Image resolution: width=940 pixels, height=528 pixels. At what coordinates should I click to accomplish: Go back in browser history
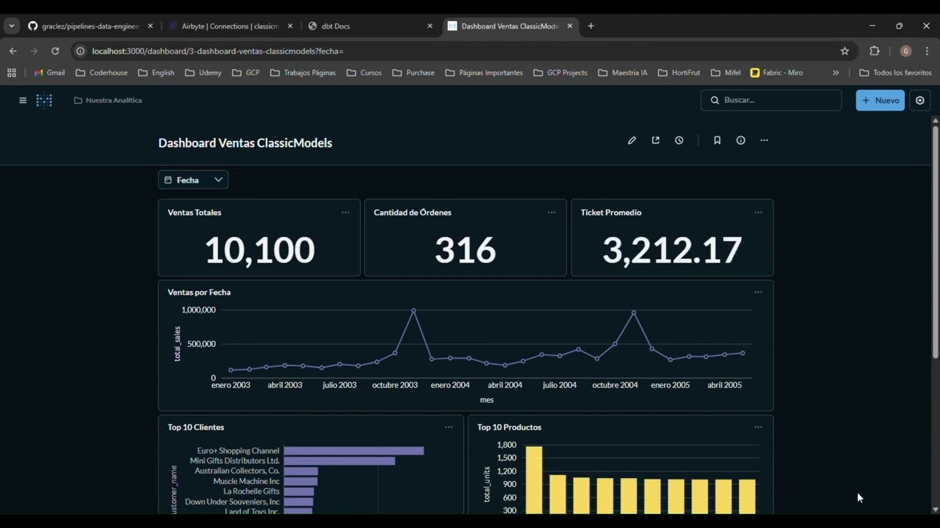[12, 51]
